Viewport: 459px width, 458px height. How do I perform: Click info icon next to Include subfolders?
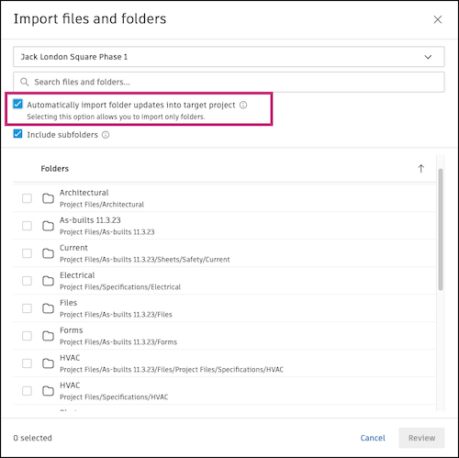(106, 135)
